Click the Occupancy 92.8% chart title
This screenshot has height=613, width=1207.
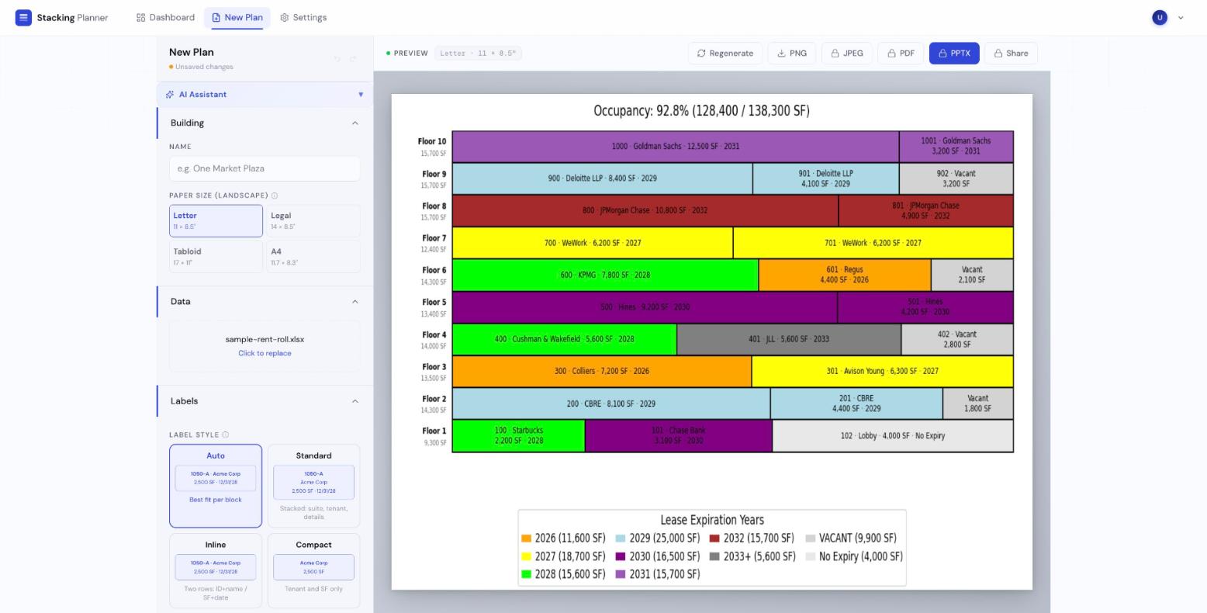pos(701,111)
